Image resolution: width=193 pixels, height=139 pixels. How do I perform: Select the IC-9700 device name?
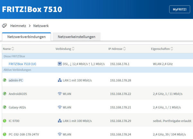pyautogui.click(x=14, y=121)
